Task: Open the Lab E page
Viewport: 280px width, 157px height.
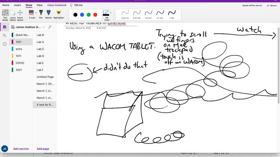Action: (45, 63)
